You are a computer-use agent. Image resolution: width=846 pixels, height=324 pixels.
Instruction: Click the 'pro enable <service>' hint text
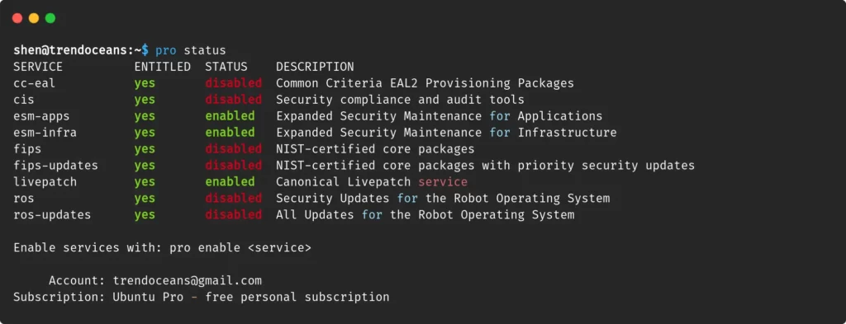pos(240,247)
